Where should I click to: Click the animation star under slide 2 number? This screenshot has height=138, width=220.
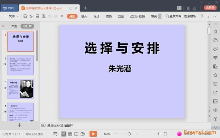5,64
